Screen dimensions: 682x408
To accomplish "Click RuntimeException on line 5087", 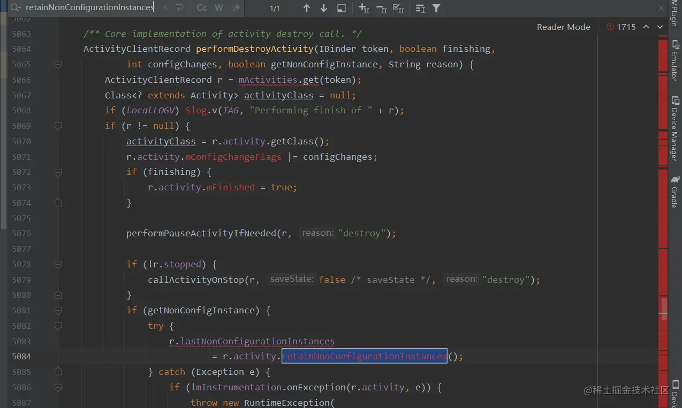I will click(x=286, y=403).
